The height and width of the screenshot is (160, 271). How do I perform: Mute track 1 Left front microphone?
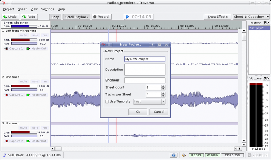pos(23,35)
